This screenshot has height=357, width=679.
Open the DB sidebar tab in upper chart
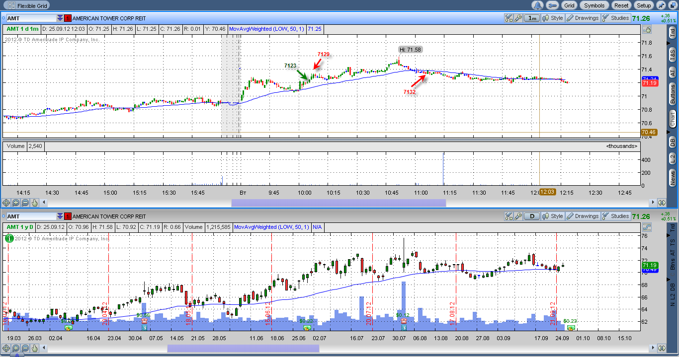(x=673, y=141)
